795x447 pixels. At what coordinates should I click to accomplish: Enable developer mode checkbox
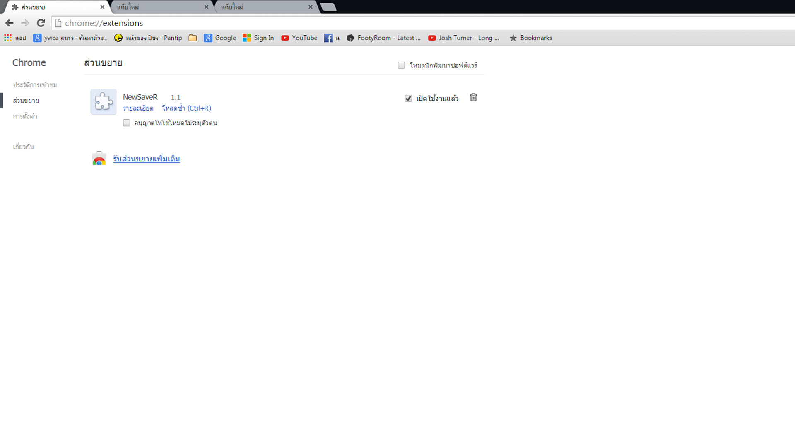coord(401,65)
